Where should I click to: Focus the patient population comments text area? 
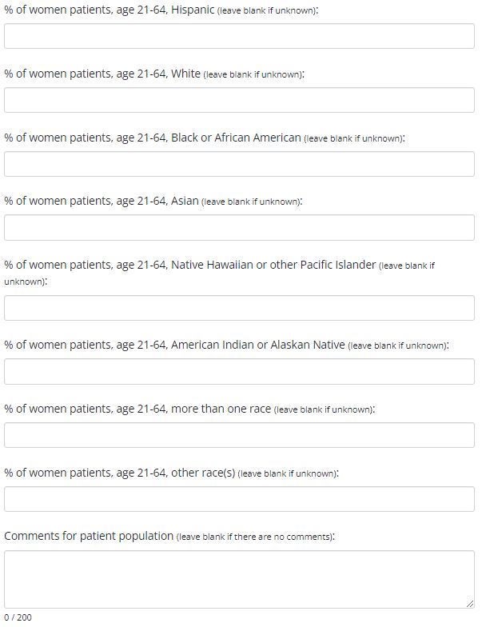[x=239, y=578]
